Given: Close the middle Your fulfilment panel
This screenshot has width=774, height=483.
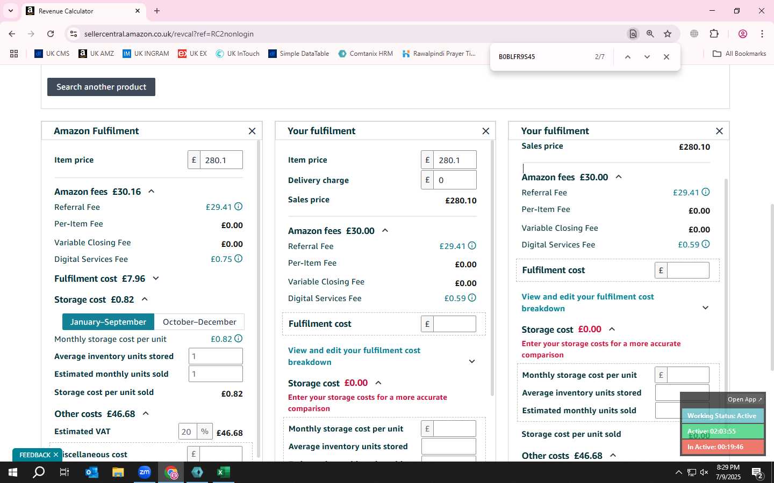Looking at the screenshot, I should (x=486, y=131).
